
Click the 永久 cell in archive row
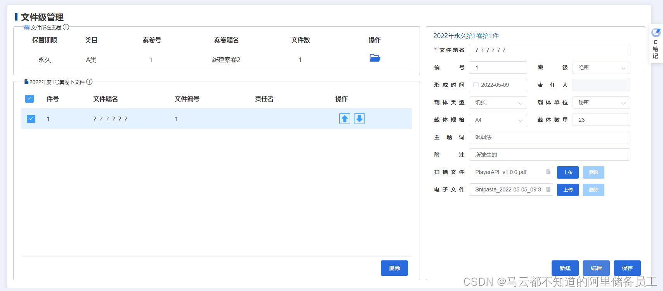click(45, 60)
